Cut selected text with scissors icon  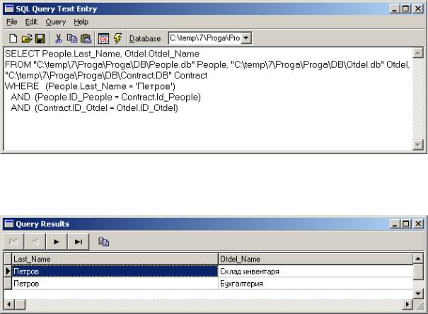(x=58, y=38)
